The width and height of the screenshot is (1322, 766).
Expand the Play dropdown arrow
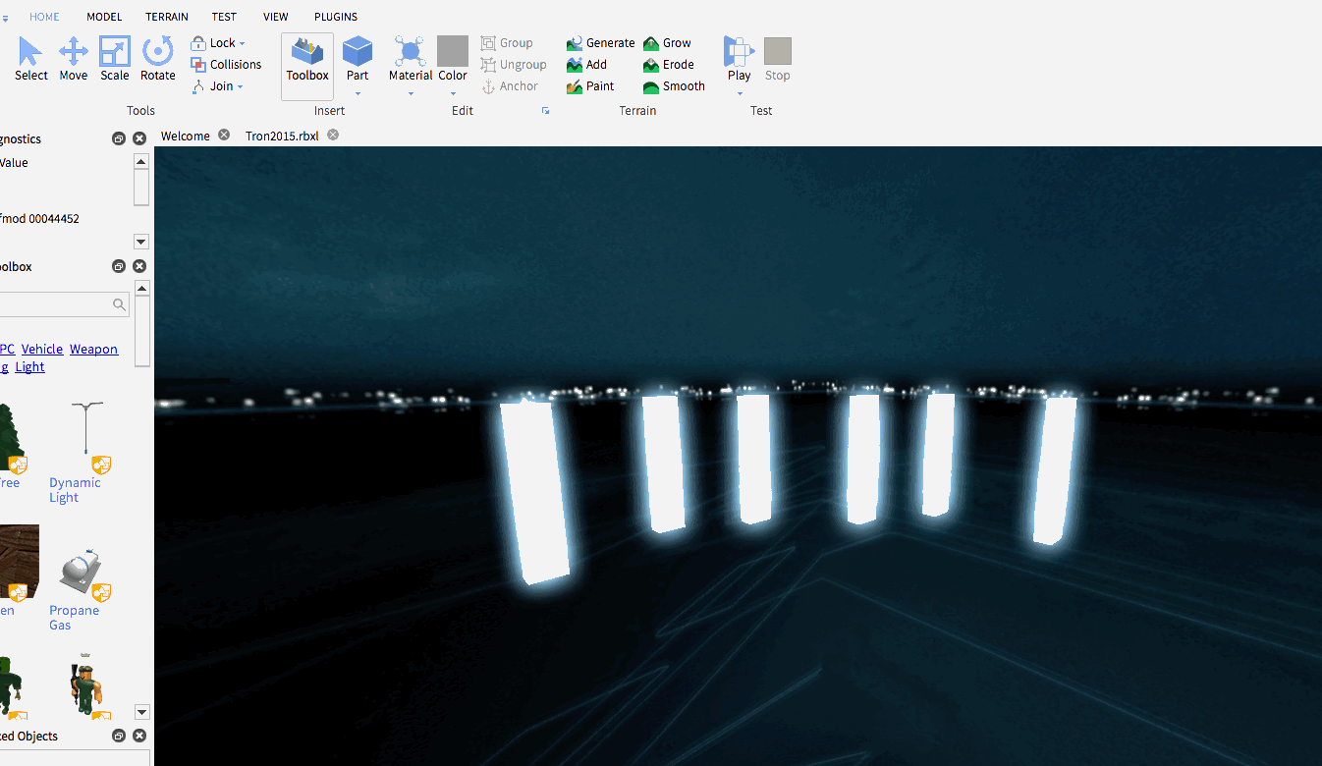[x=739, y=94]
